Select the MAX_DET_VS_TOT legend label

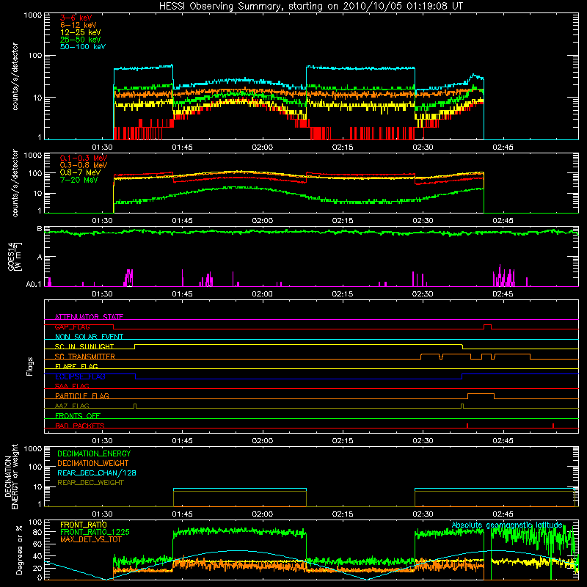tap(91, 539)
